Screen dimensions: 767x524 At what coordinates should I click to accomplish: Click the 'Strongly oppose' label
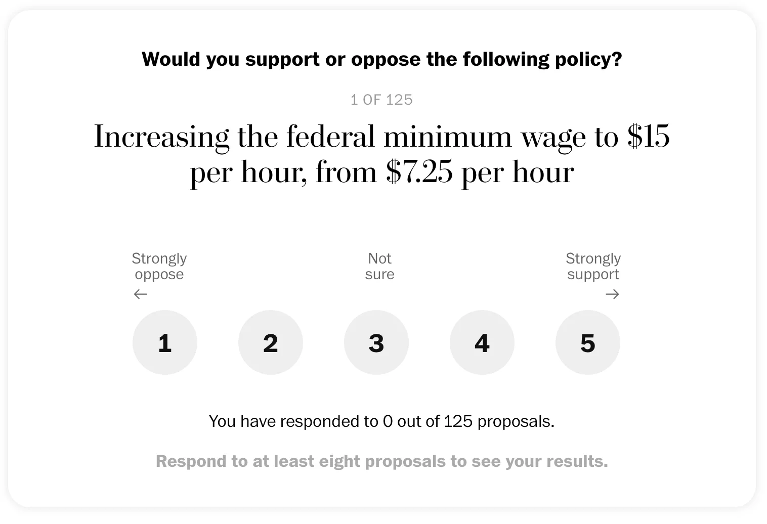pos(159,266)
